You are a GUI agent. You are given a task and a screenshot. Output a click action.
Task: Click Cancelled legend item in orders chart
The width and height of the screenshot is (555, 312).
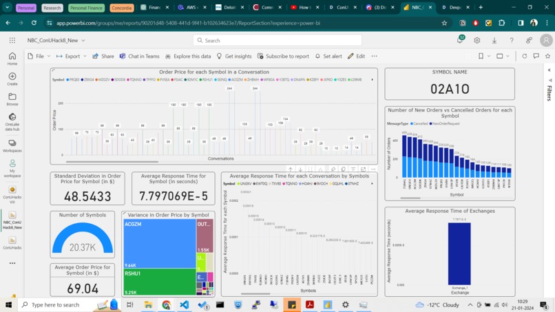pos(419,123)
